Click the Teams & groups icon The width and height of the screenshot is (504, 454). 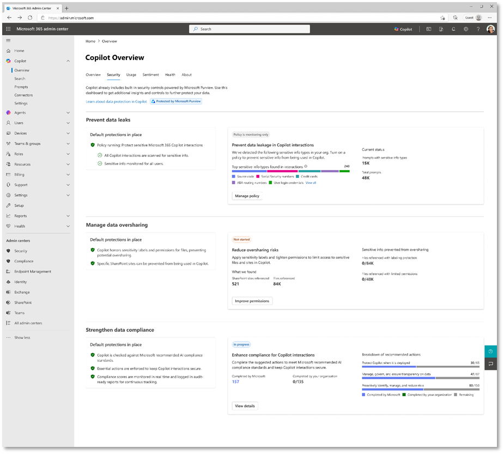tap(8, 144)
